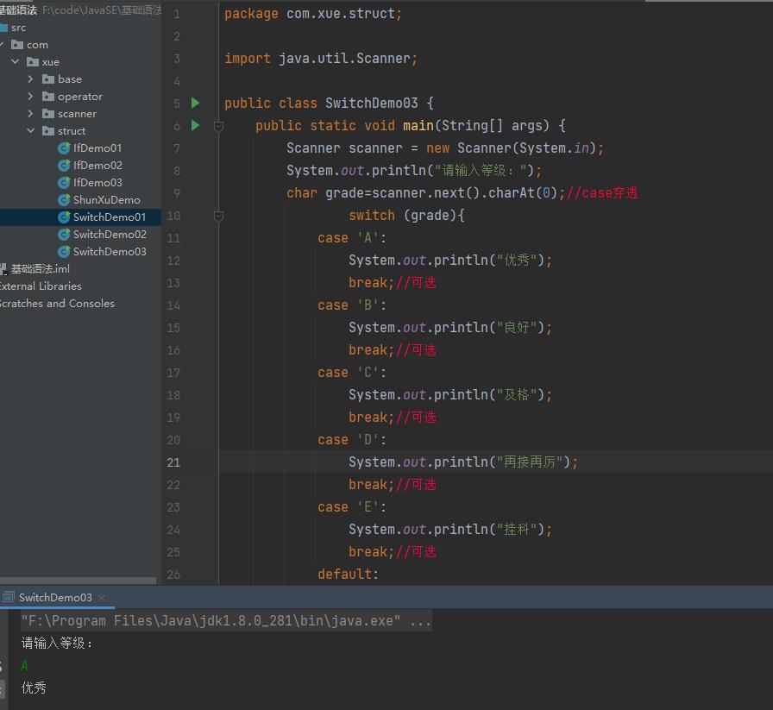Click the java.exe command line in console
773x710 pixels.
226,621
